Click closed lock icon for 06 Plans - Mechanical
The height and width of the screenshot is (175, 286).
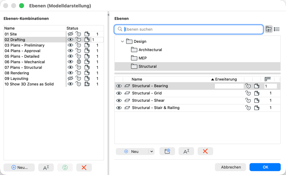coord(79,61)
